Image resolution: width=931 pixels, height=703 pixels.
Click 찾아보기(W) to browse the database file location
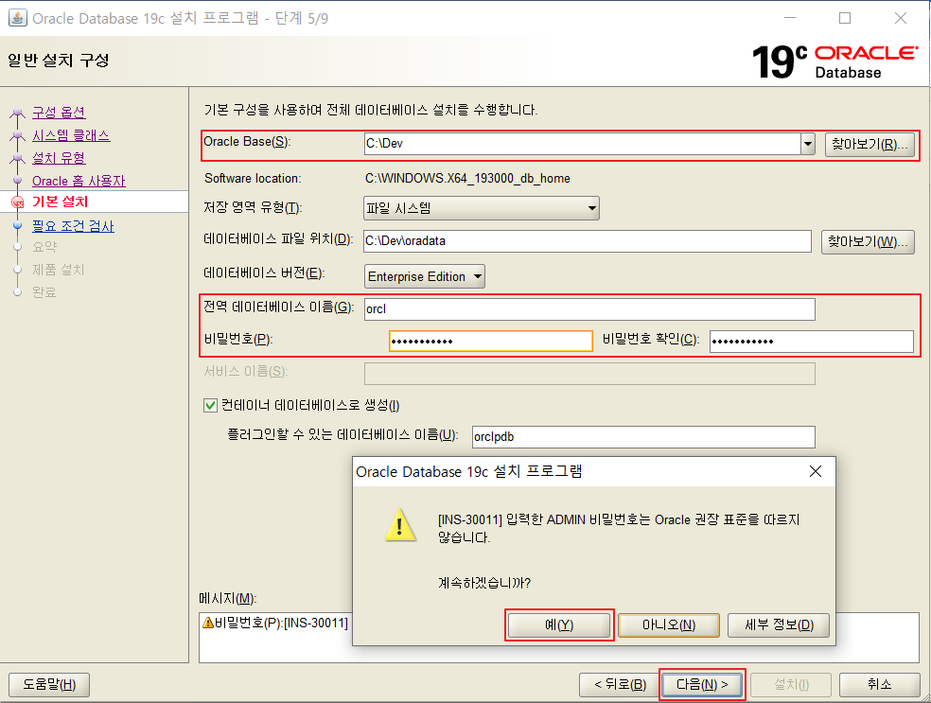(x=868, y=241)
